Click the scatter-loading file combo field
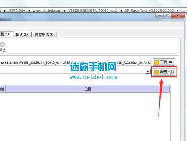The image size is (187, 141). 75,72
